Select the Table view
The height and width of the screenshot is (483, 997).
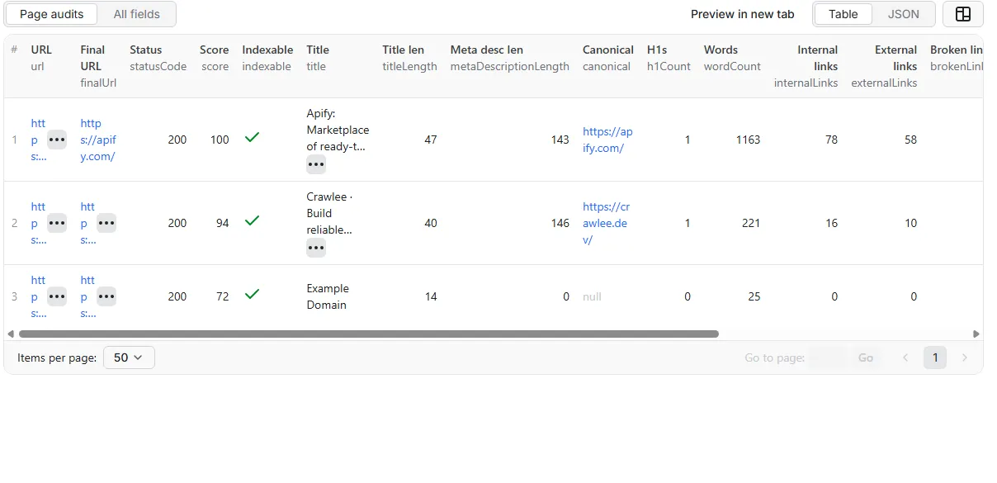pyautogui.click(x=843, y=14)
